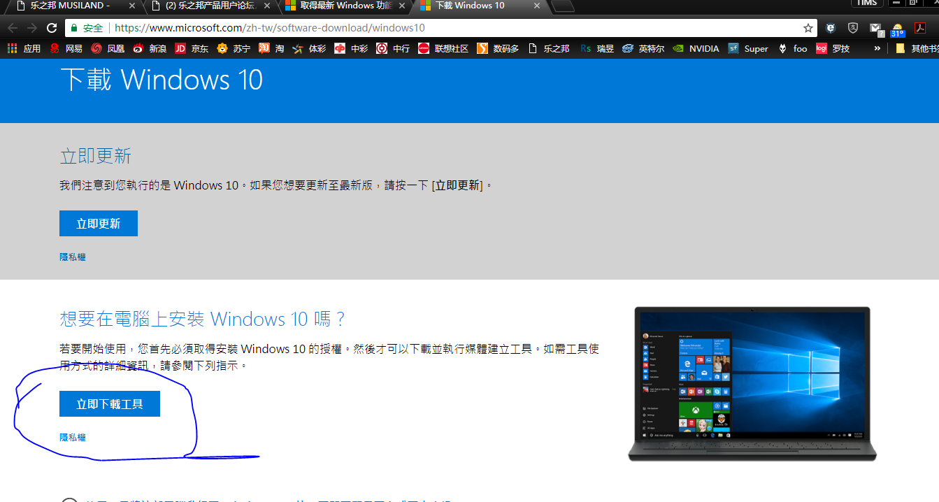Open 隱私權 link under 立即更新
Screen dimensions: 939x502
click(x=73, y=257)
